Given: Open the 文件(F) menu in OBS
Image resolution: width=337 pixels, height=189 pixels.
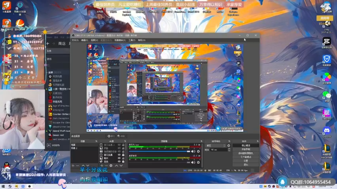Looking at the screenshot, I should click(x=75, y=40).
